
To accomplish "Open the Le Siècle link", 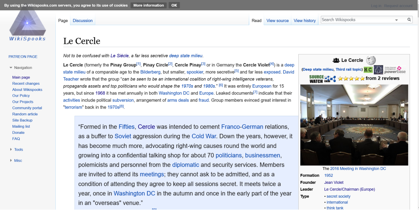I will [x=119, y=56].
